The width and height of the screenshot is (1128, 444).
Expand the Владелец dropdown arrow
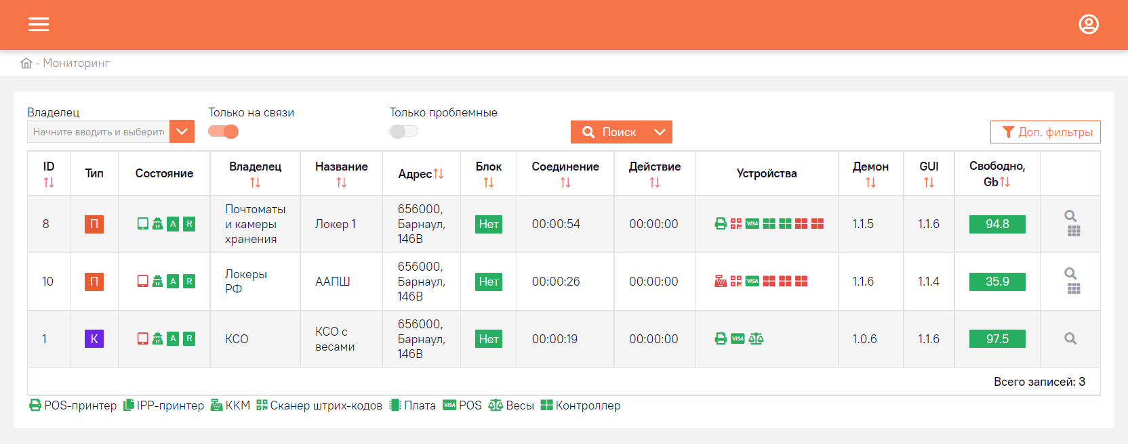(x=182, y=131)
